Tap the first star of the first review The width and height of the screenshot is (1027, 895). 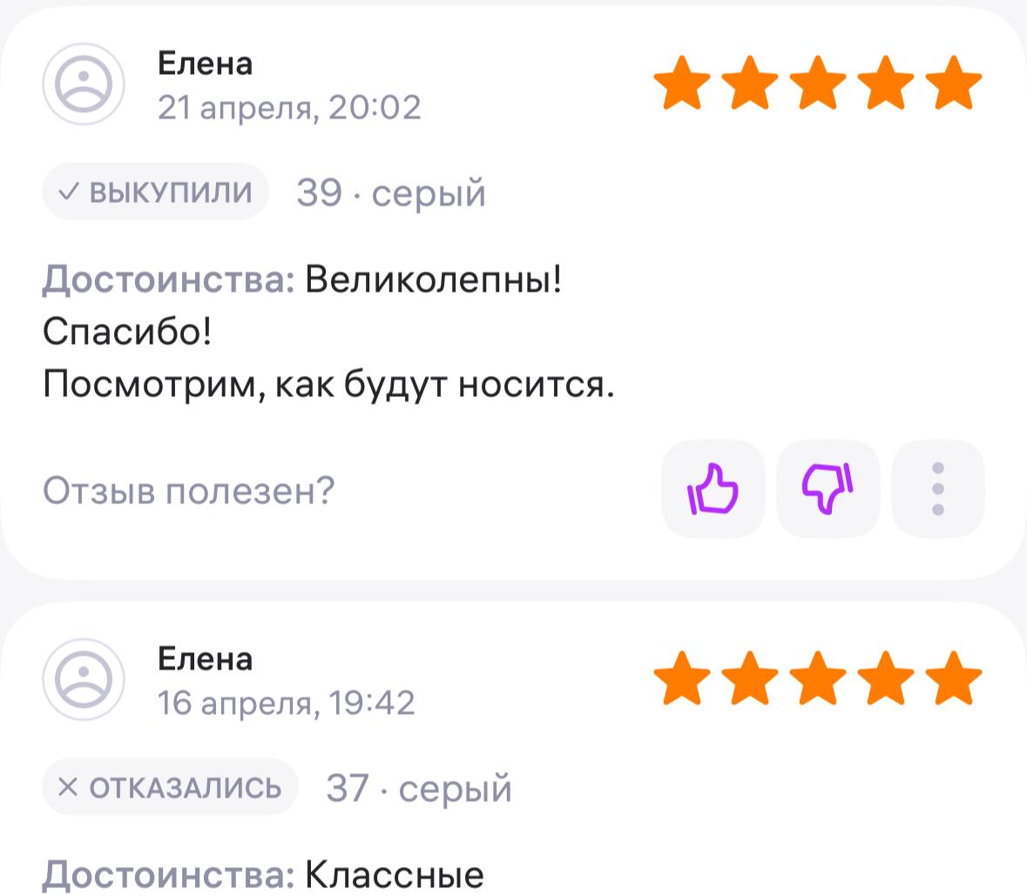tap(682, 84)
